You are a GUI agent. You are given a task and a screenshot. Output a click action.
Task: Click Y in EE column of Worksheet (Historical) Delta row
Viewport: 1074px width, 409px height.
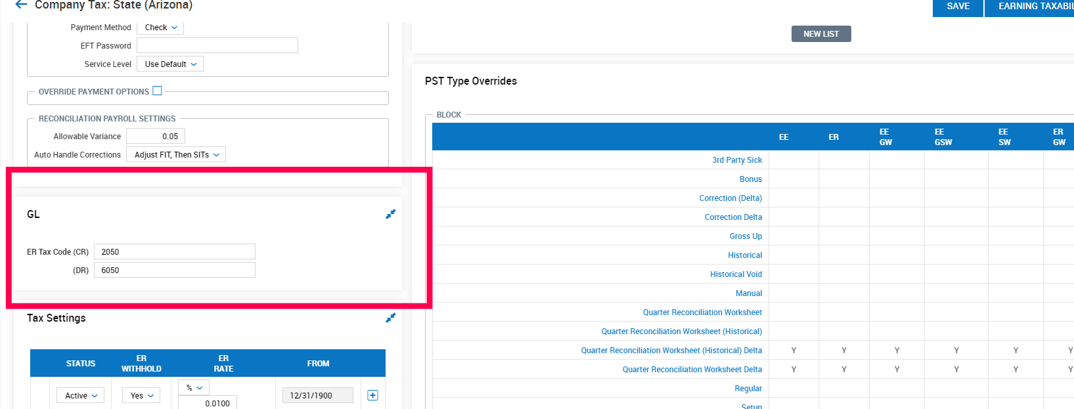pos(794,350)
